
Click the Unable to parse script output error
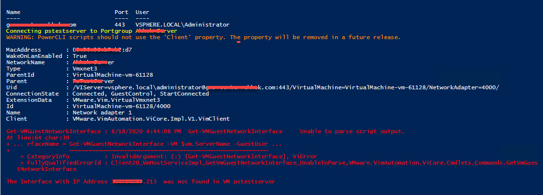click(x=352, y=131)
